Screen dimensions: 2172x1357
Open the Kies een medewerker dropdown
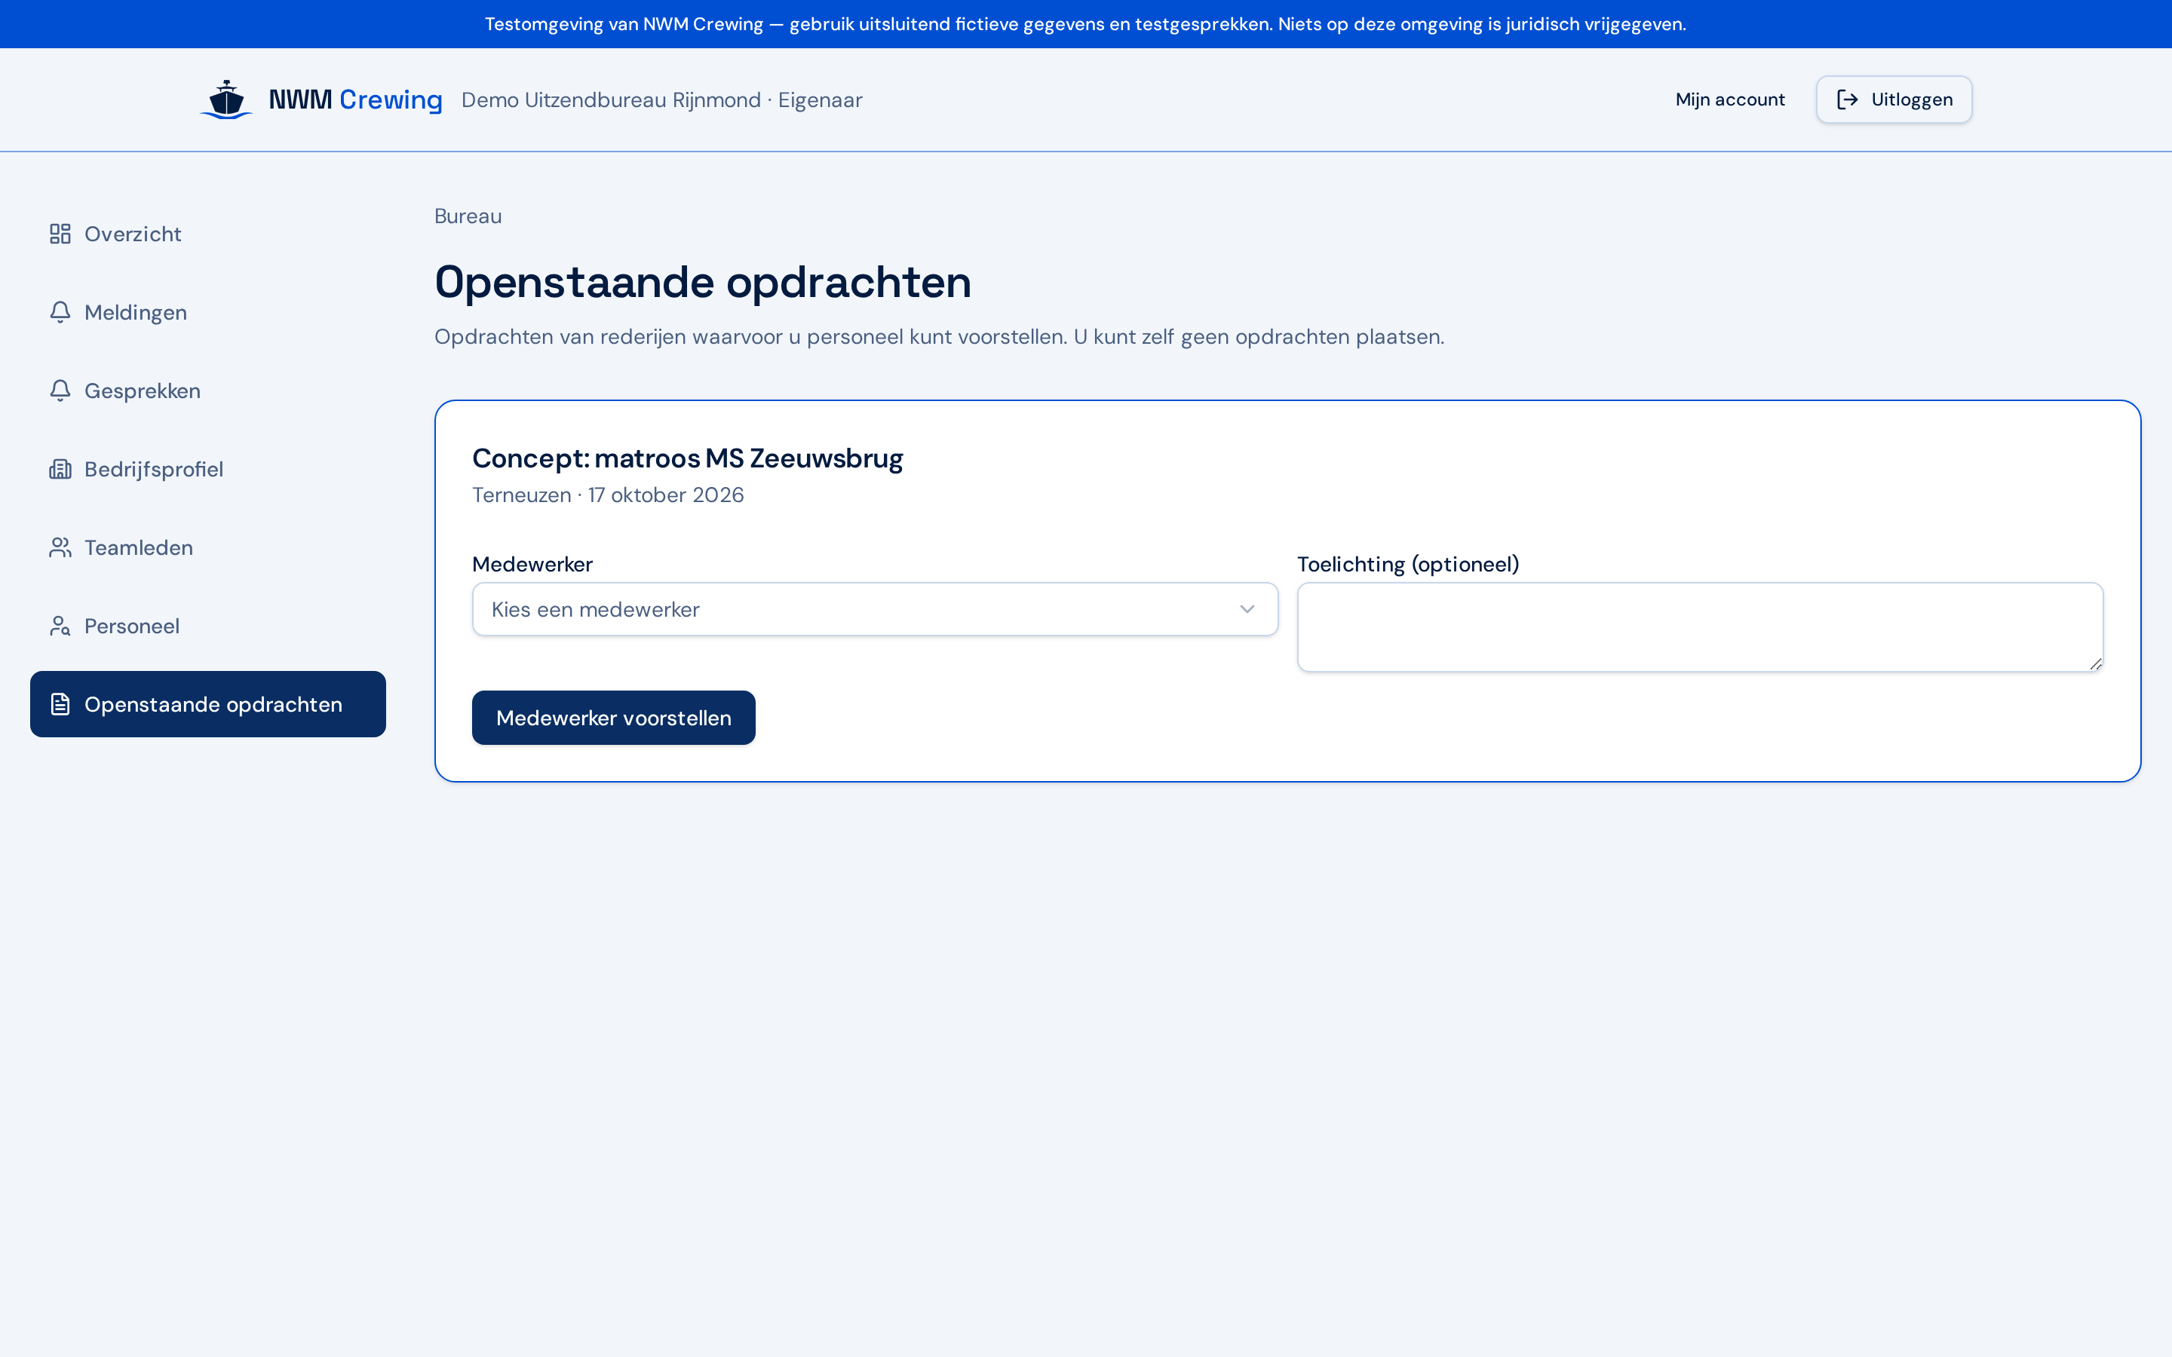(x=875, y=609)
